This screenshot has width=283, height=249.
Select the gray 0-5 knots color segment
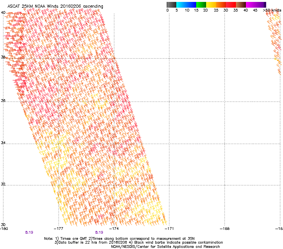tap(171, 5)
